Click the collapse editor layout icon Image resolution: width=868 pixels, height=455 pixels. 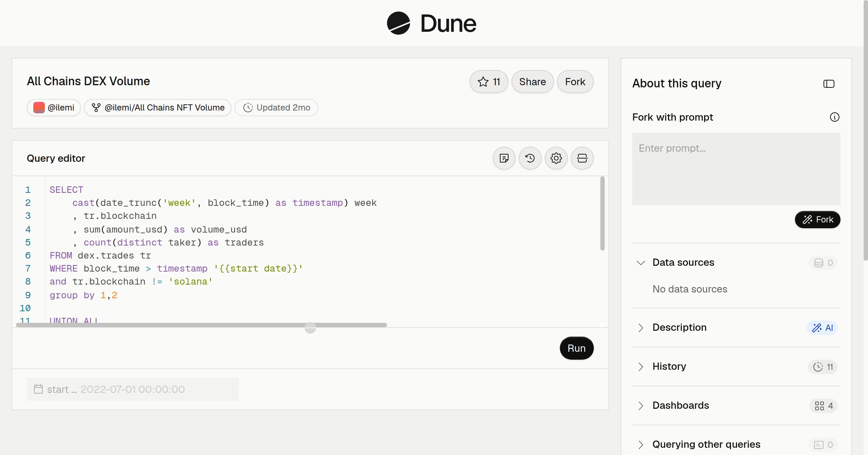582,158
